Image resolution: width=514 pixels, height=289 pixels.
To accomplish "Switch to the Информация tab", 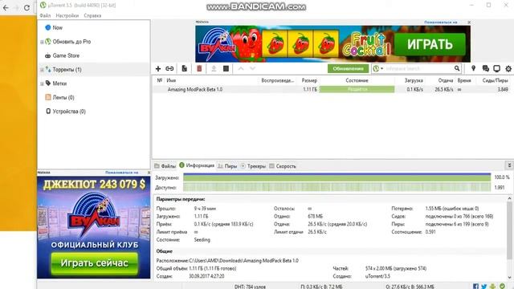I will 197,165.
